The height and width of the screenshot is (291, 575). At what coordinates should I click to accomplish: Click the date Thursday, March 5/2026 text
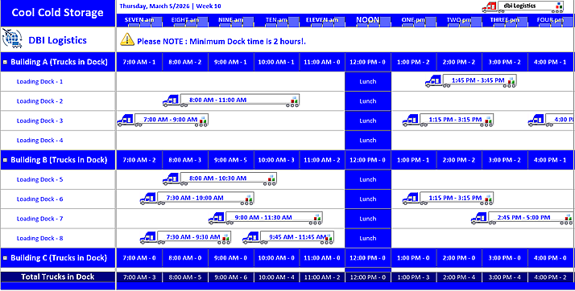[x=155, y=6]
